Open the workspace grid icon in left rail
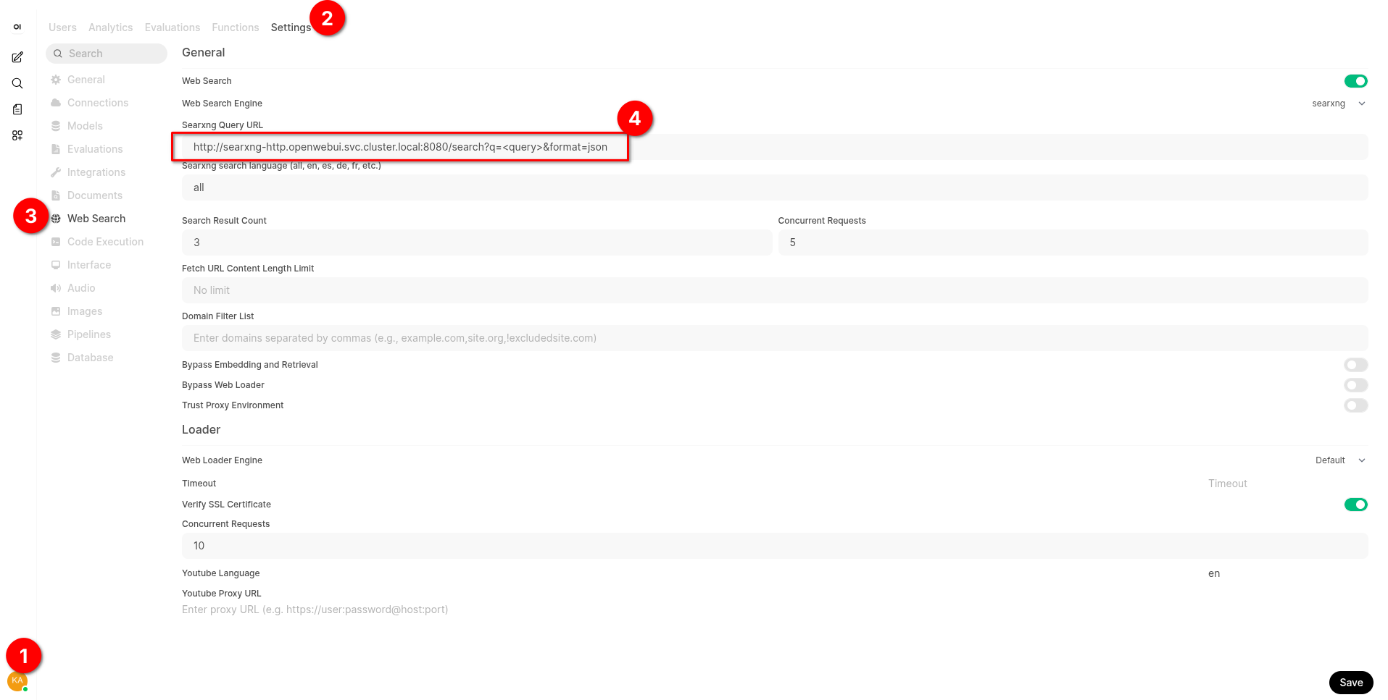 [x=17, y=135]
